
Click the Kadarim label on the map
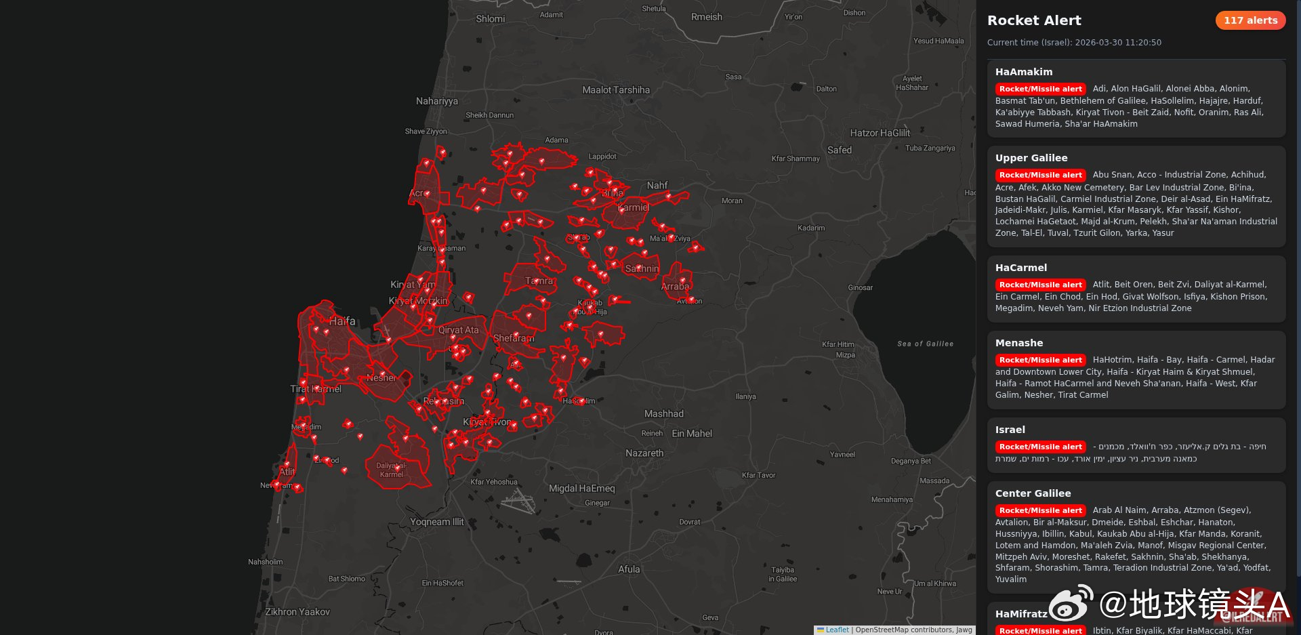[811, 228]
